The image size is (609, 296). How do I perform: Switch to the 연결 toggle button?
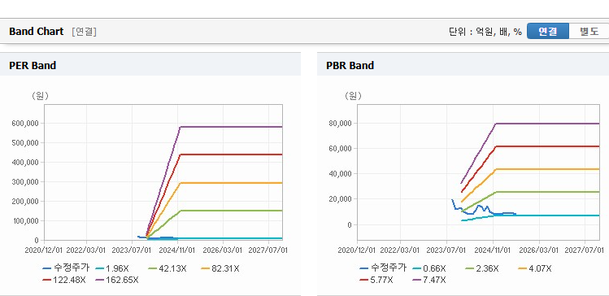tap(548, 32)
